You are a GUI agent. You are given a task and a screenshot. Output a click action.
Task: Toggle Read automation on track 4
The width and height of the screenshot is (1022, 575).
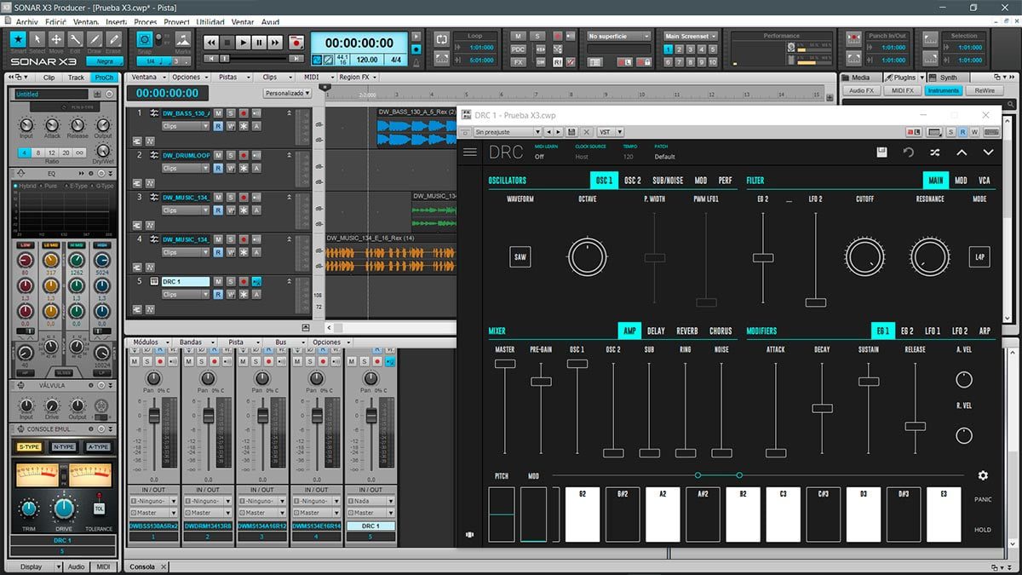(218, 252)
